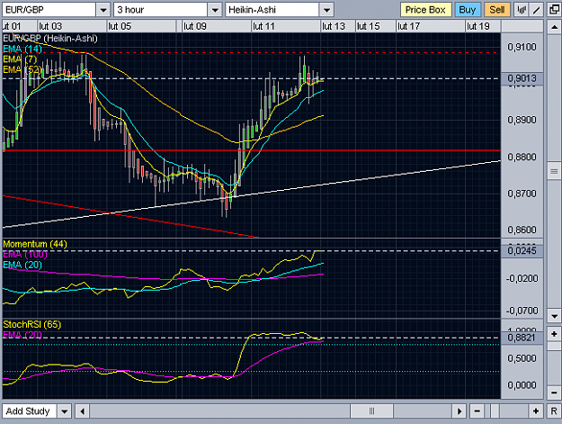Click the lut 05 date header
The height and width of the screenshot is (424, 562).
[120, 26]
